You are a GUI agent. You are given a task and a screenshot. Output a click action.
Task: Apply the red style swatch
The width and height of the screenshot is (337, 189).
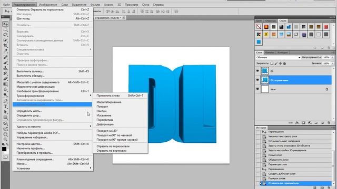pyautogui.click(x=326, y=27)
